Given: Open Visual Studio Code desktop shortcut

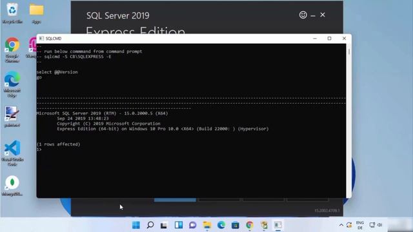Looking at the screenshot, I should tap(12, 153).
